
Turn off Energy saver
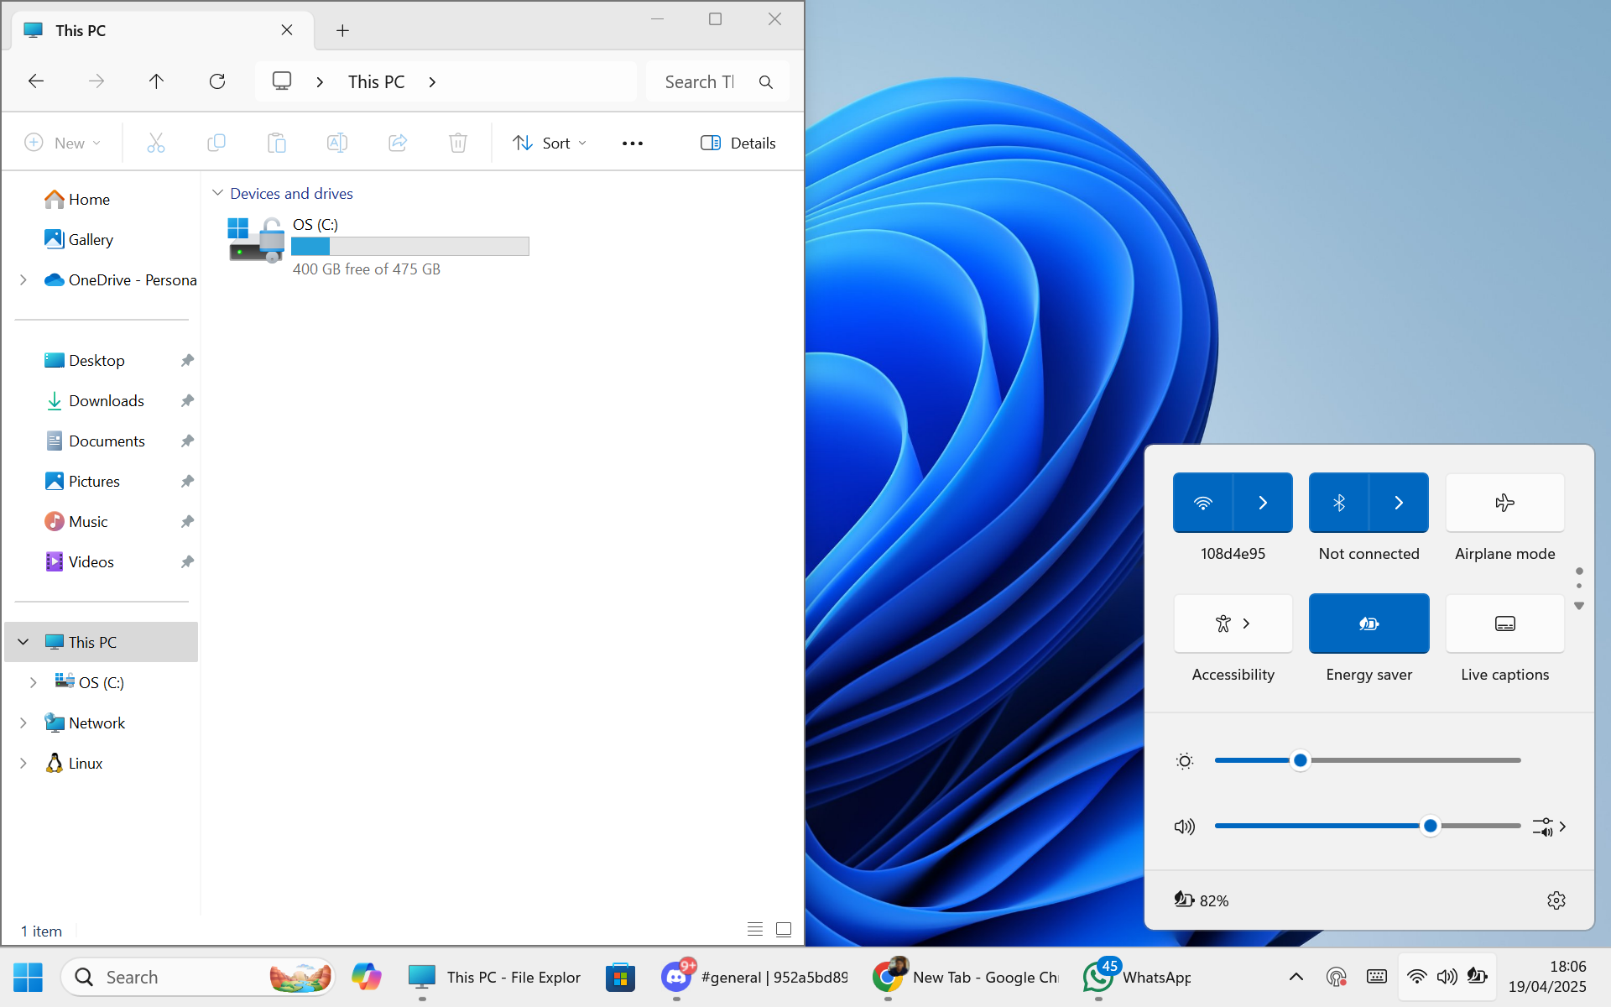(1369, 624)
